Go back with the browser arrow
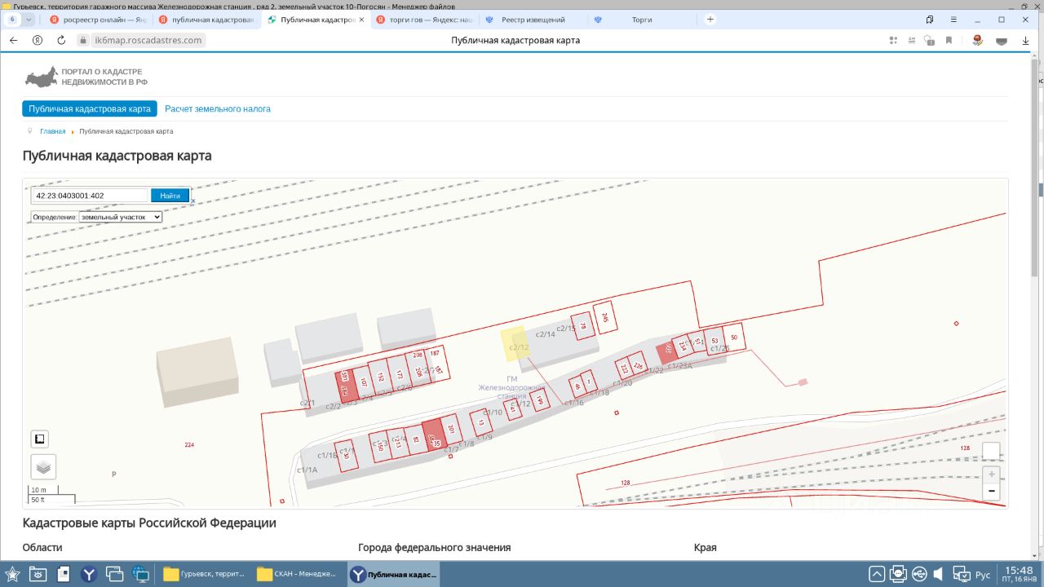1044x587 pixels. (x=13, y=40)
